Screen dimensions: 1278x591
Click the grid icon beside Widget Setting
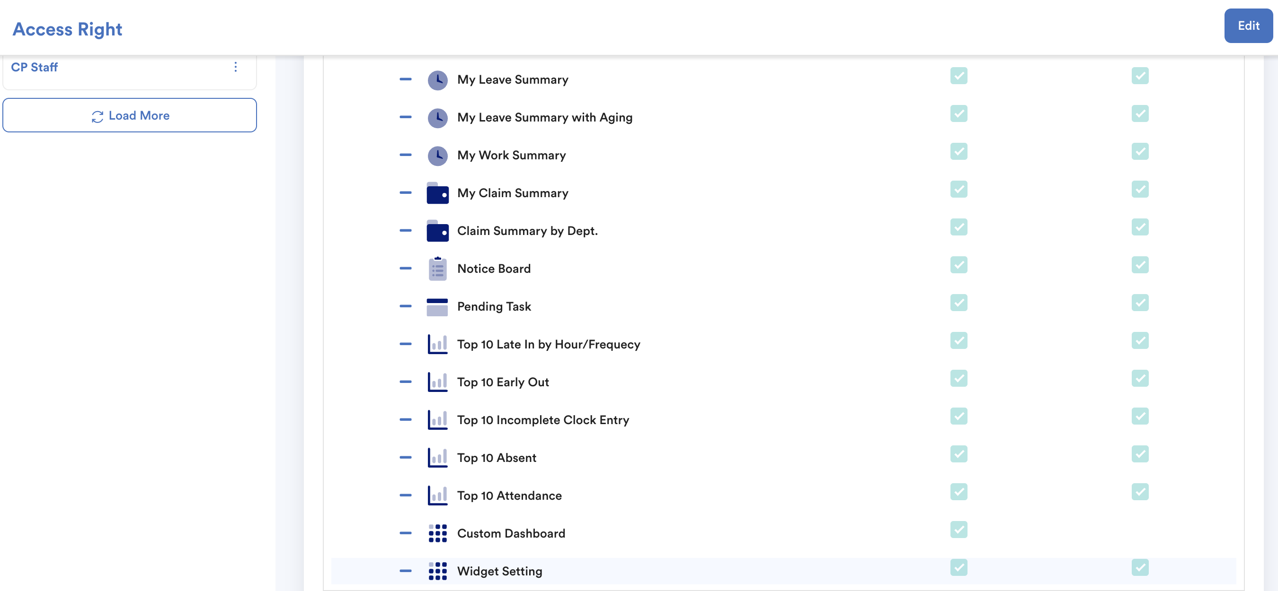tap(437, 571)
